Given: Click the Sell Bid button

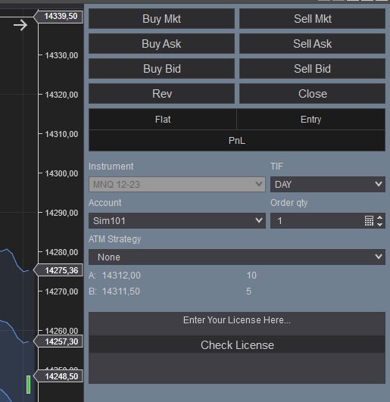Looking at the screenshot, I should 312,68.
